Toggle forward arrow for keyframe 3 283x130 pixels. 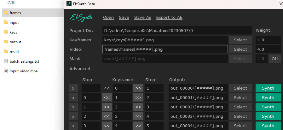point(138,116)
